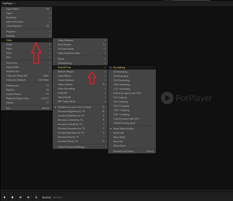Toggle Disable/Last used Color Controls
Image resolution: width=233 pixels, height=201 pixels.
pyautogui.click(x=80, y=107)
